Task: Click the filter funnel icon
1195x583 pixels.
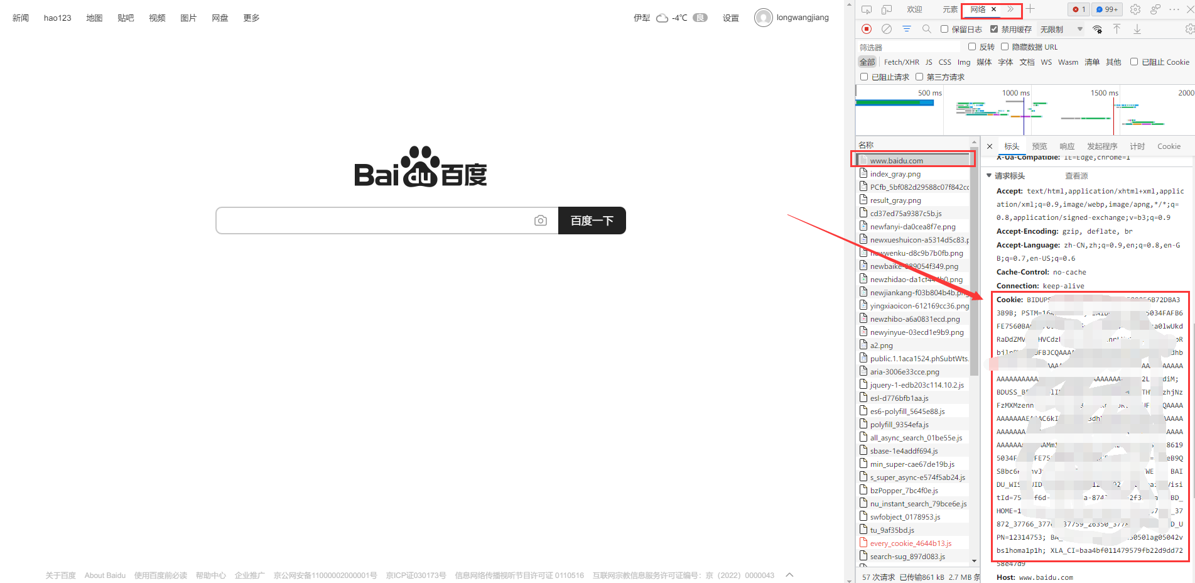Action: tap(907, 29)
